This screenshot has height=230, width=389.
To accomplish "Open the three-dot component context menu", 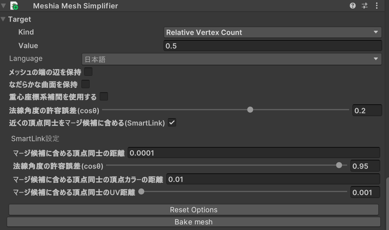I will [x=377, y=6].
